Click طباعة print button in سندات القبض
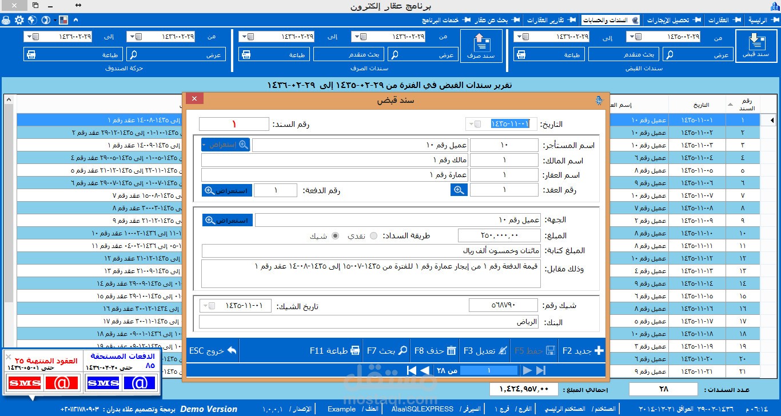The height and width of the screenshot is (416, 781). click(549, 54)
